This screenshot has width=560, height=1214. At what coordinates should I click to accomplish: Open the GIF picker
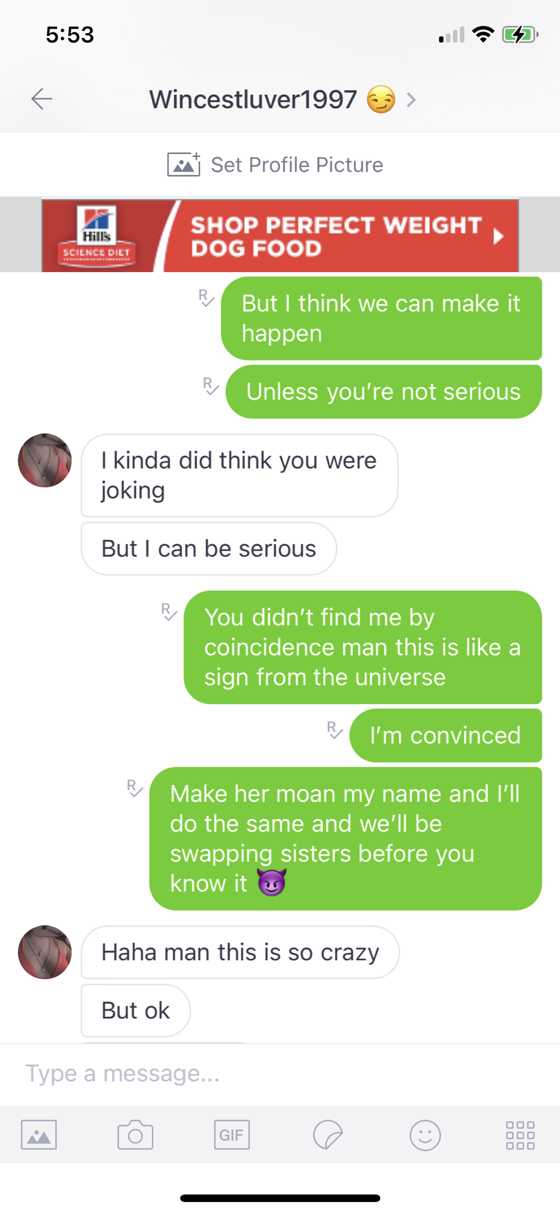(x=231, y=1135)
